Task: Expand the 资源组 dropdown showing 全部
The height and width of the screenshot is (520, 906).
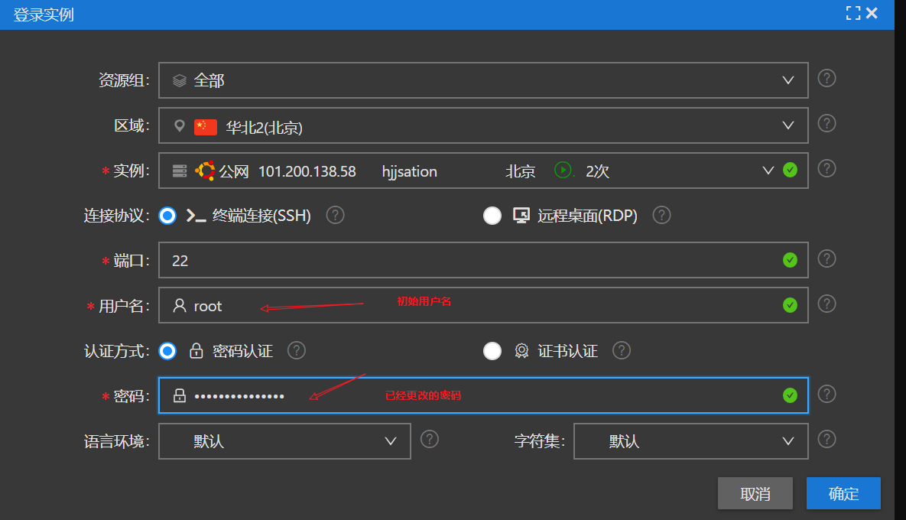Action: (483, 80)
